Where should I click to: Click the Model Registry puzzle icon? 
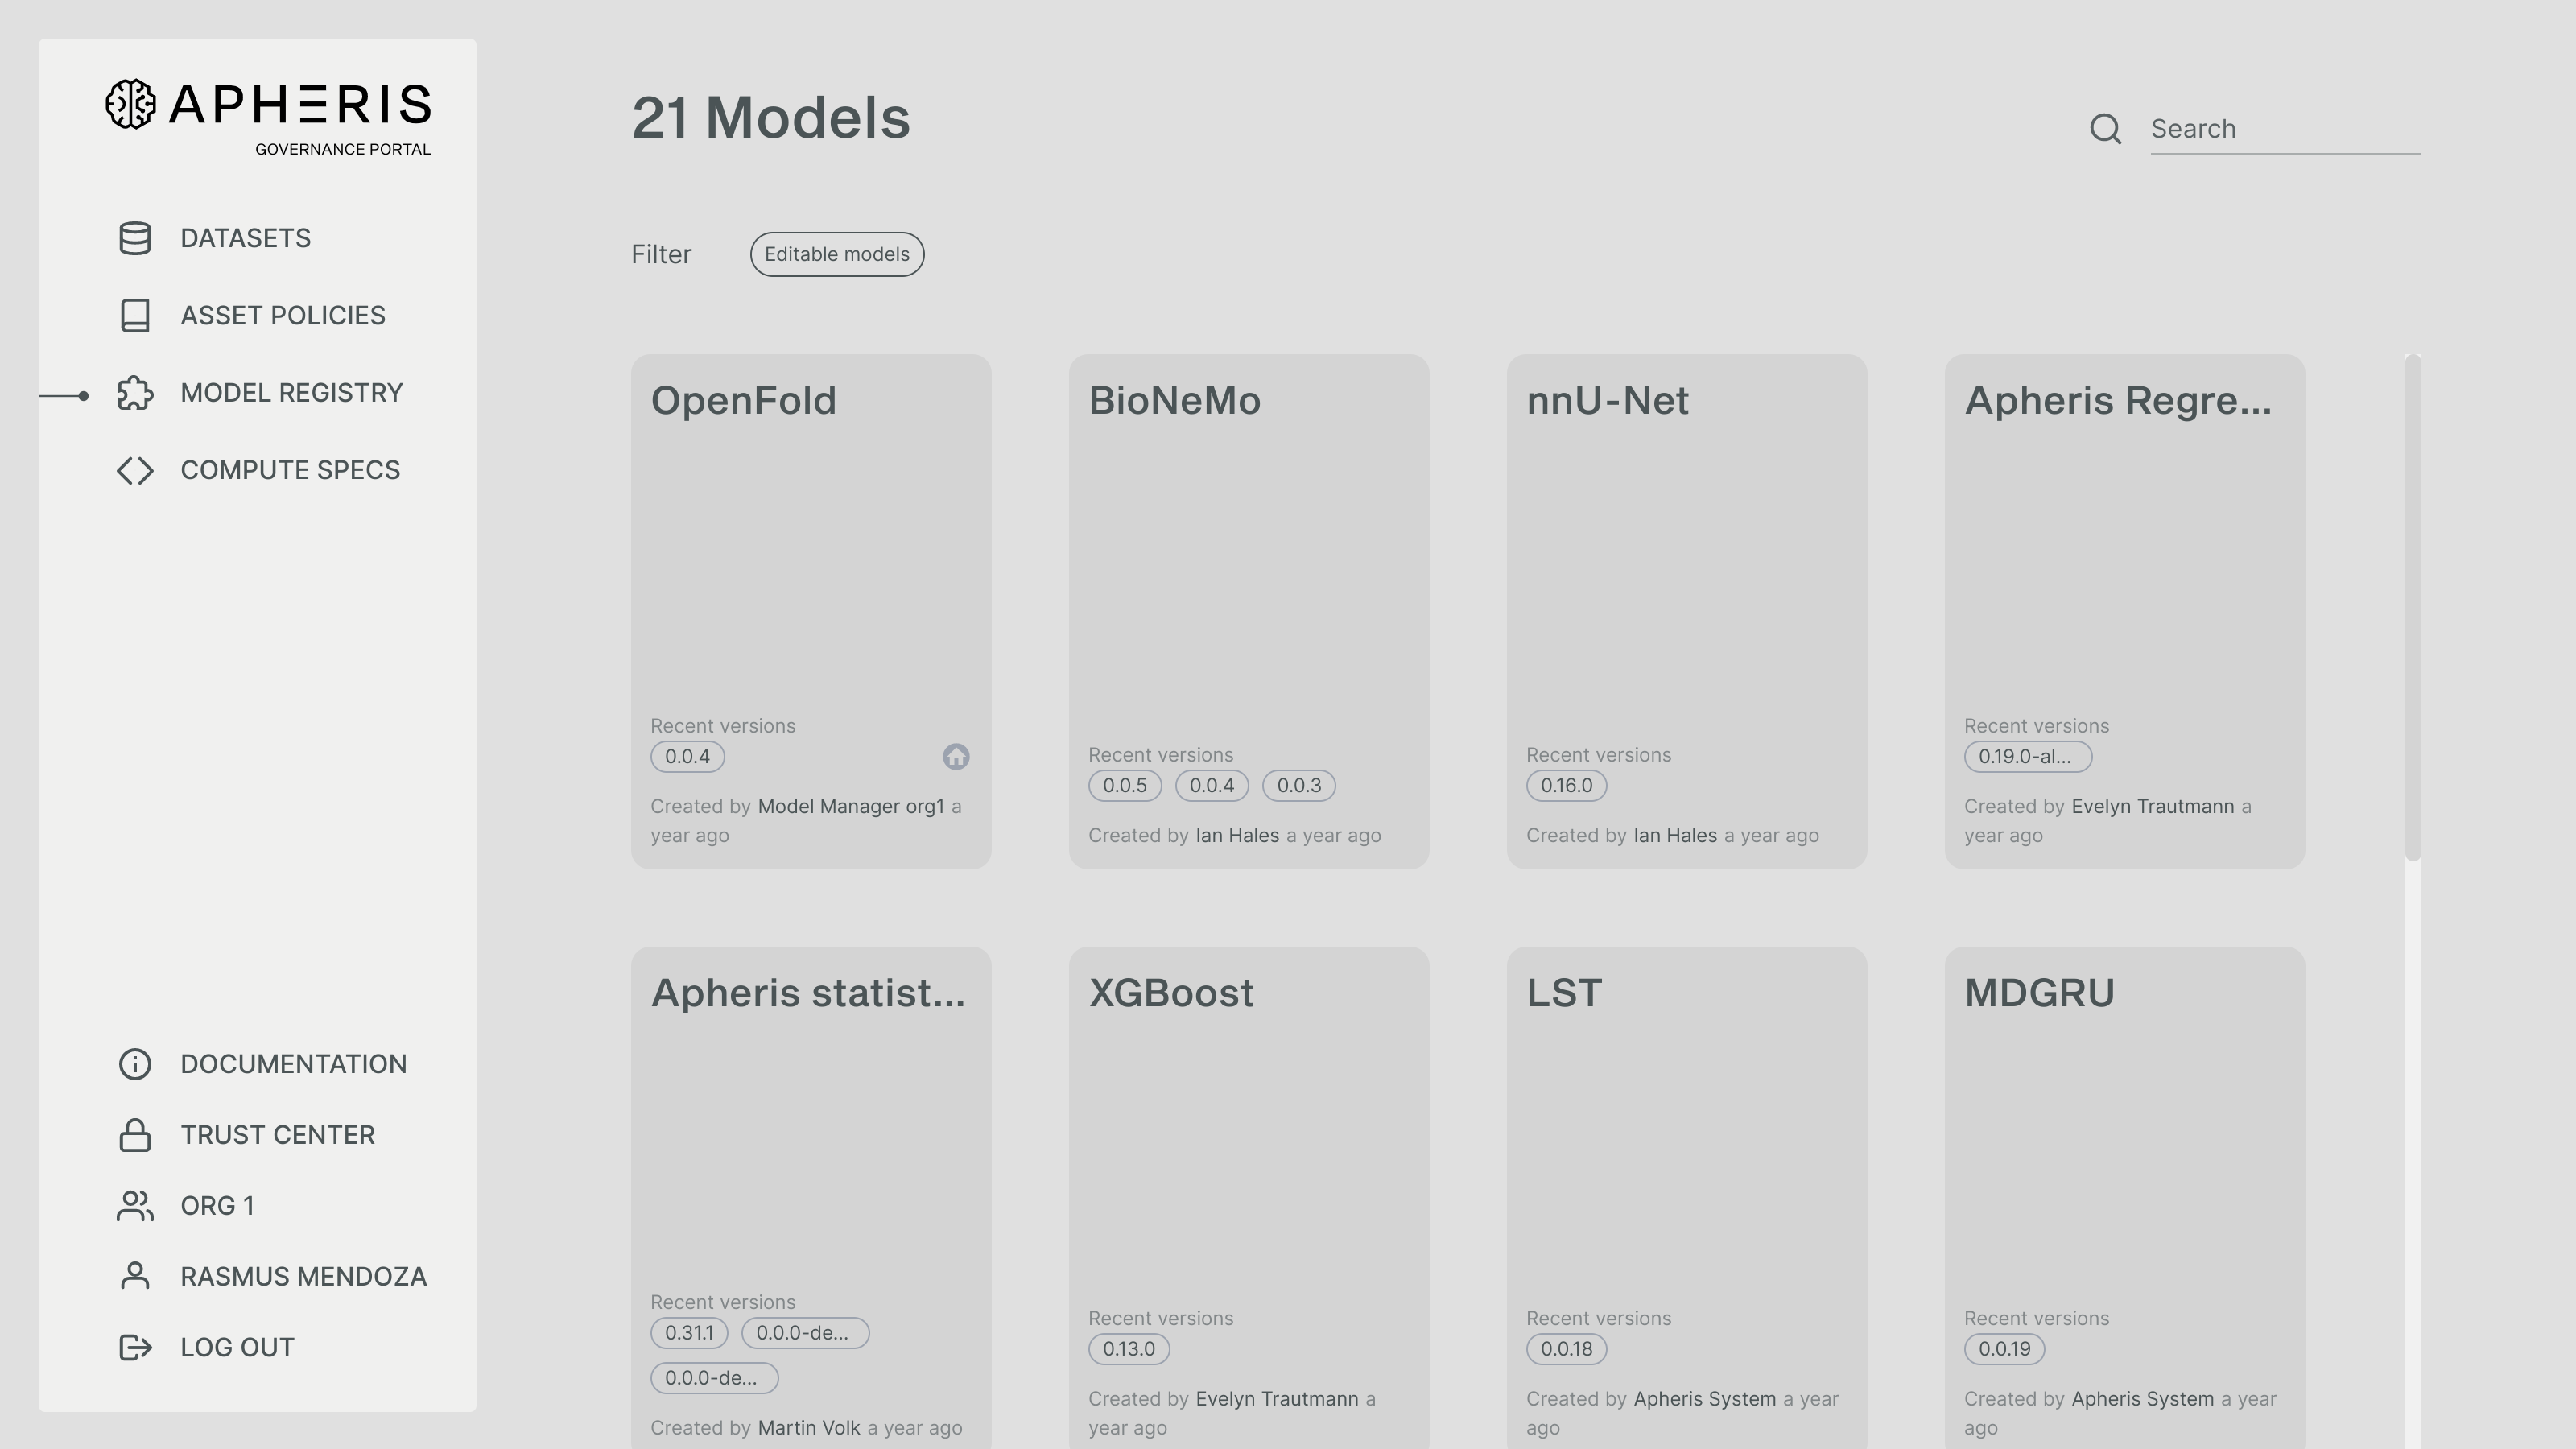(x=135, y=393)
